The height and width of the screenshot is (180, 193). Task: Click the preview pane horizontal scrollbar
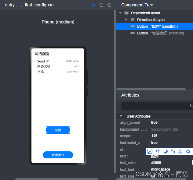[x=57, y=179]
